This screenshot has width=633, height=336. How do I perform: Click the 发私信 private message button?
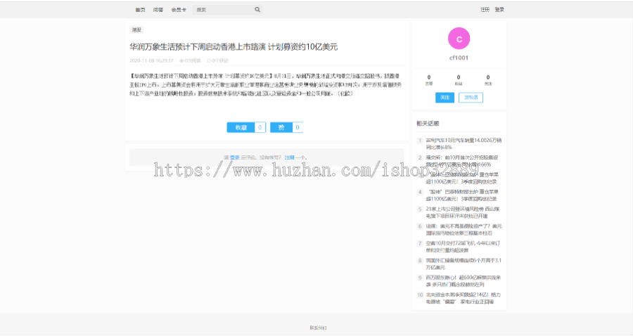[471, 98]
